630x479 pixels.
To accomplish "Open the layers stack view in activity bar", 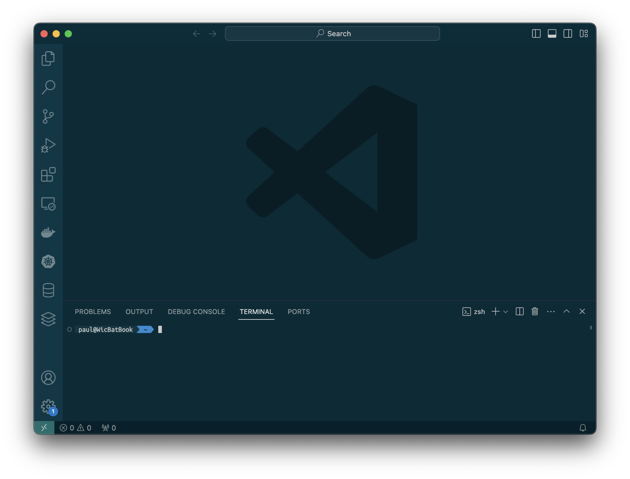I will pos(48,319).
